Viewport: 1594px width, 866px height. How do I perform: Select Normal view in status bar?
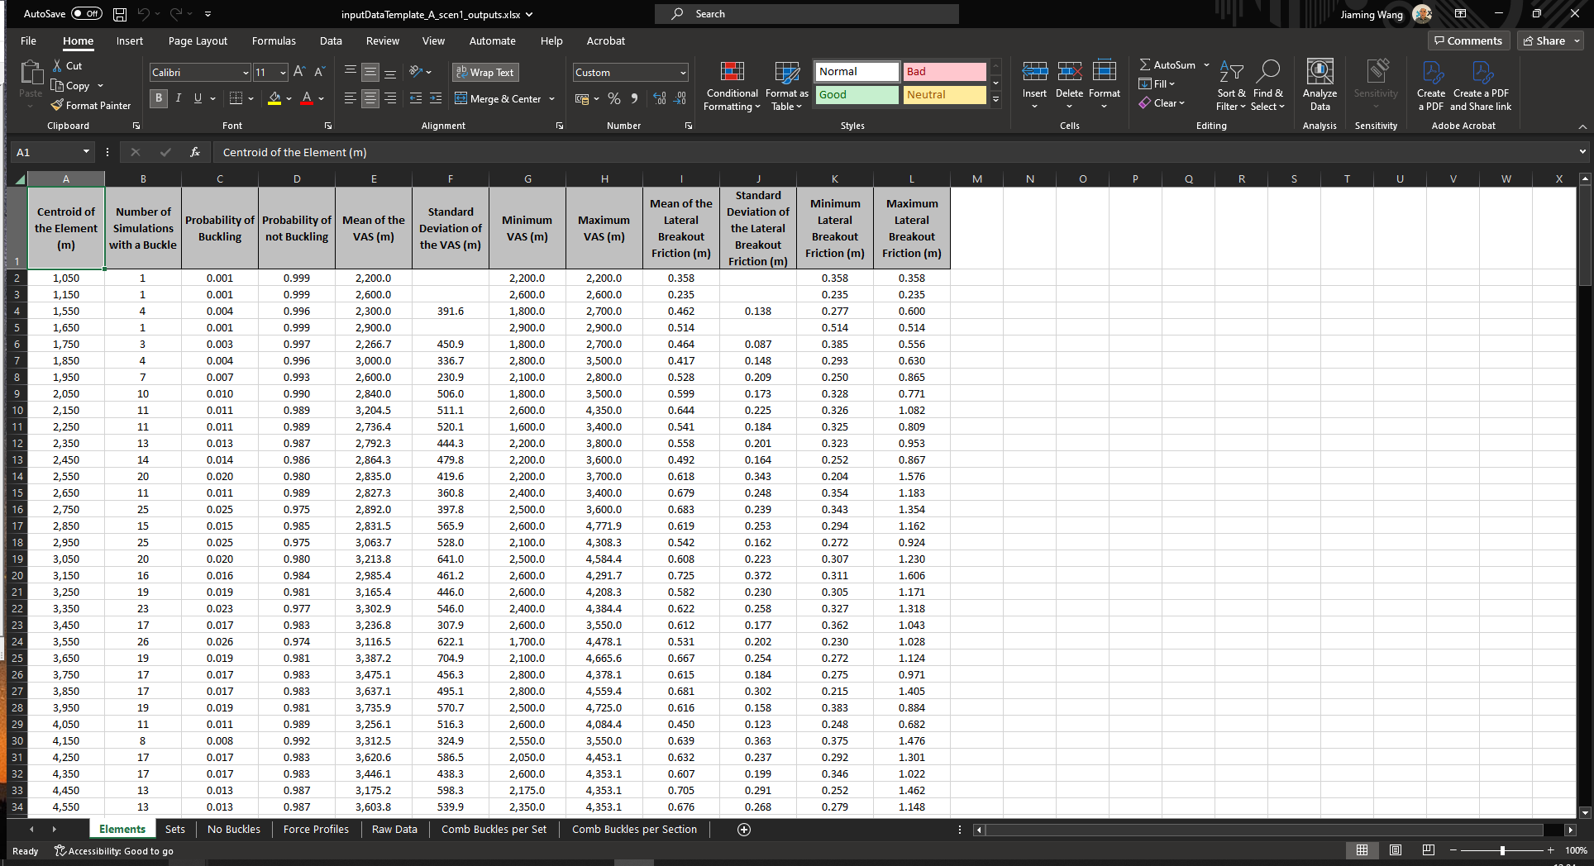point(1363,850)
